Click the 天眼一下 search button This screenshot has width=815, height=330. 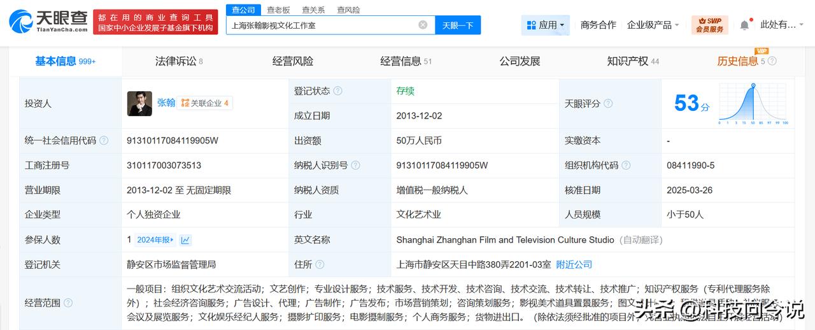click(x=458, y=25)
